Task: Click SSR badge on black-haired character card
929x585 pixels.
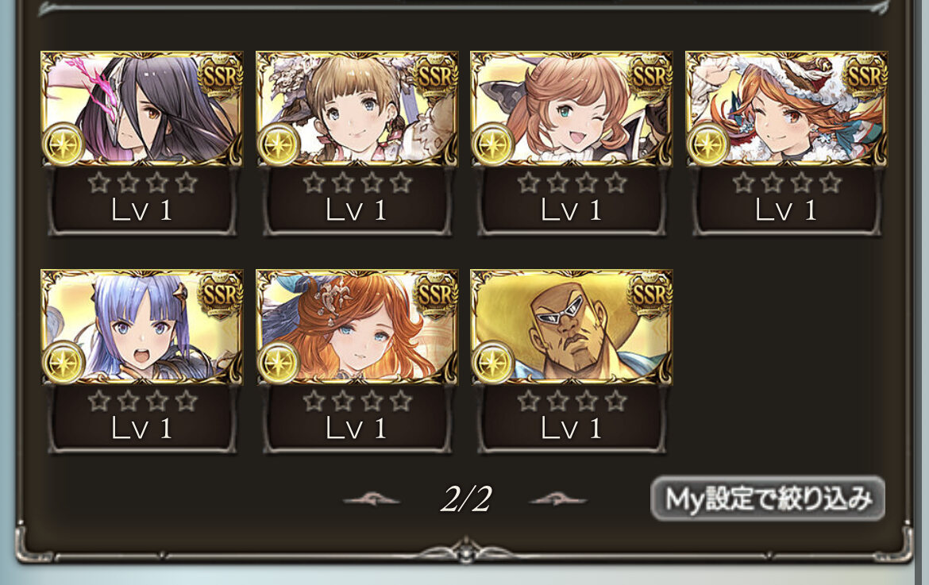Action: (x=221, y=75)
